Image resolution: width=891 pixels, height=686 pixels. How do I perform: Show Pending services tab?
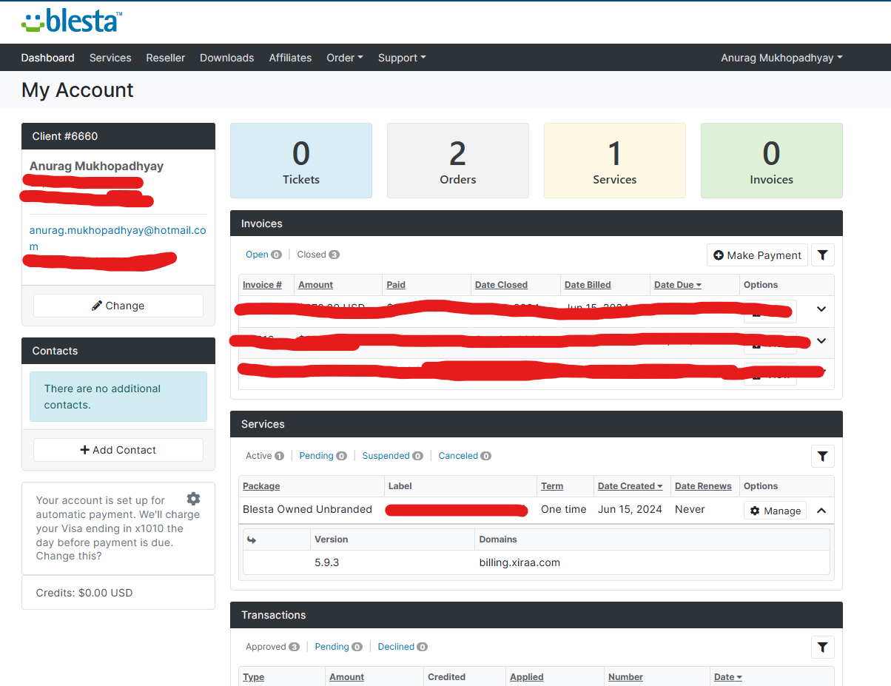(x=323, y=456)
